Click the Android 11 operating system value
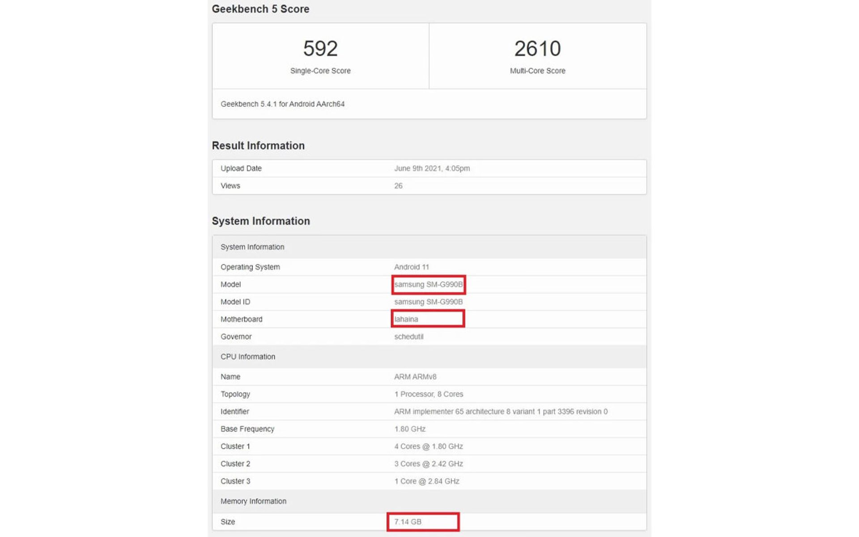 [x=412, y=267]
